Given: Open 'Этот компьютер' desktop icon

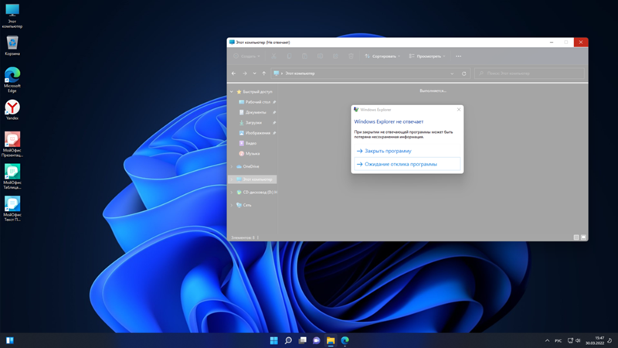Looking at the screenshot, I should coord(12,15).
